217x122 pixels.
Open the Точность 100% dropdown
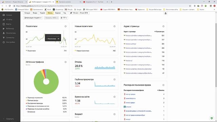pyautogui.click(x=51, y=18)
